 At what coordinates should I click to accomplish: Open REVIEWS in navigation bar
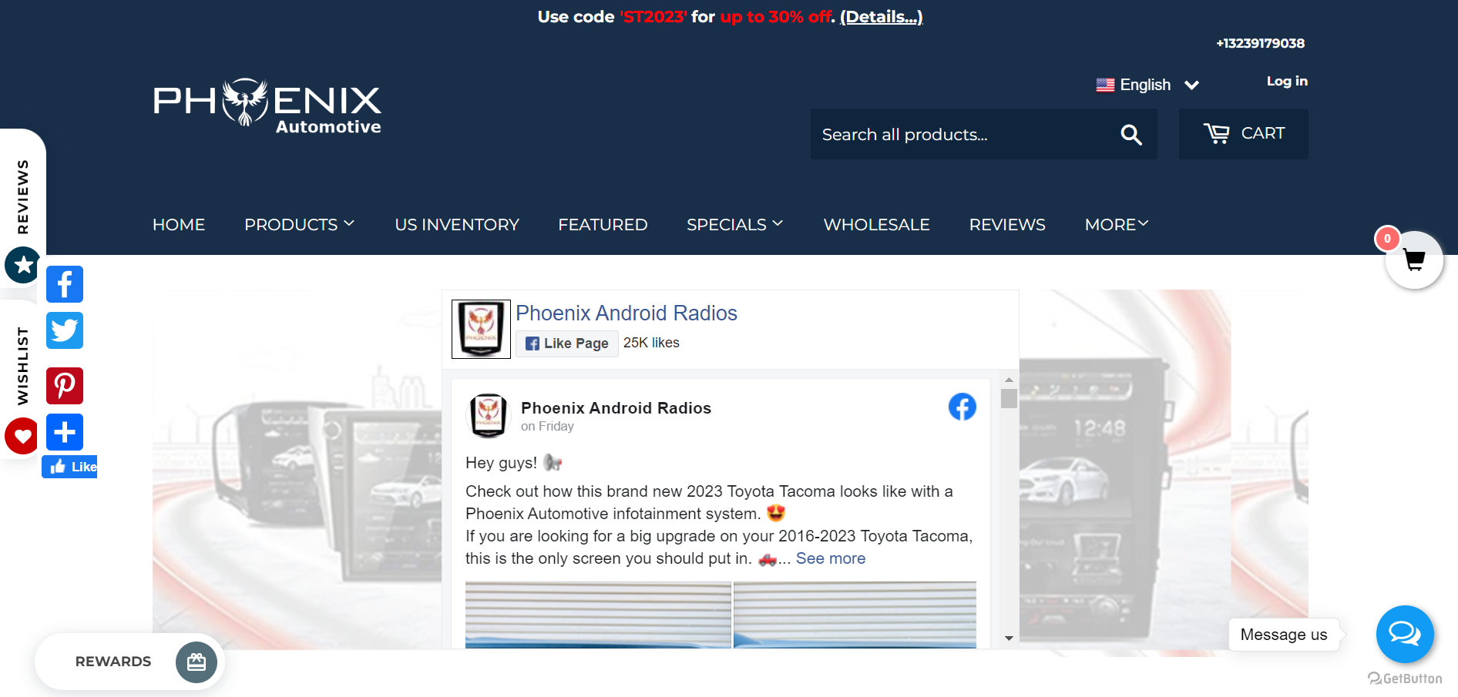1007,225
